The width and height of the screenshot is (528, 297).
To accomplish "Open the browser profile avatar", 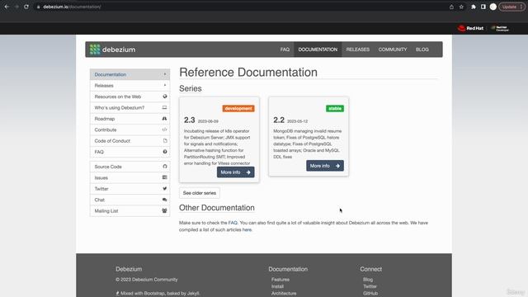I will click(x=493, y=7).
